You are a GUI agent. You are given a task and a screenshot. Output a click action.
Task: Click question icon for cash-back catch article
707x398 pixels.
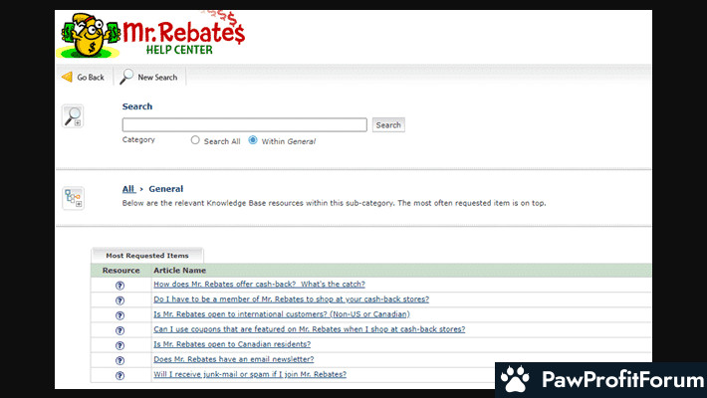(119, 286)
